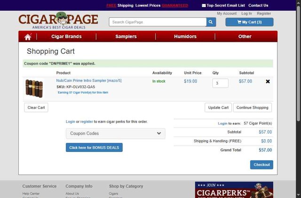Click the CigarPage logo
The image size is (301, 198).
click(58, 20)
